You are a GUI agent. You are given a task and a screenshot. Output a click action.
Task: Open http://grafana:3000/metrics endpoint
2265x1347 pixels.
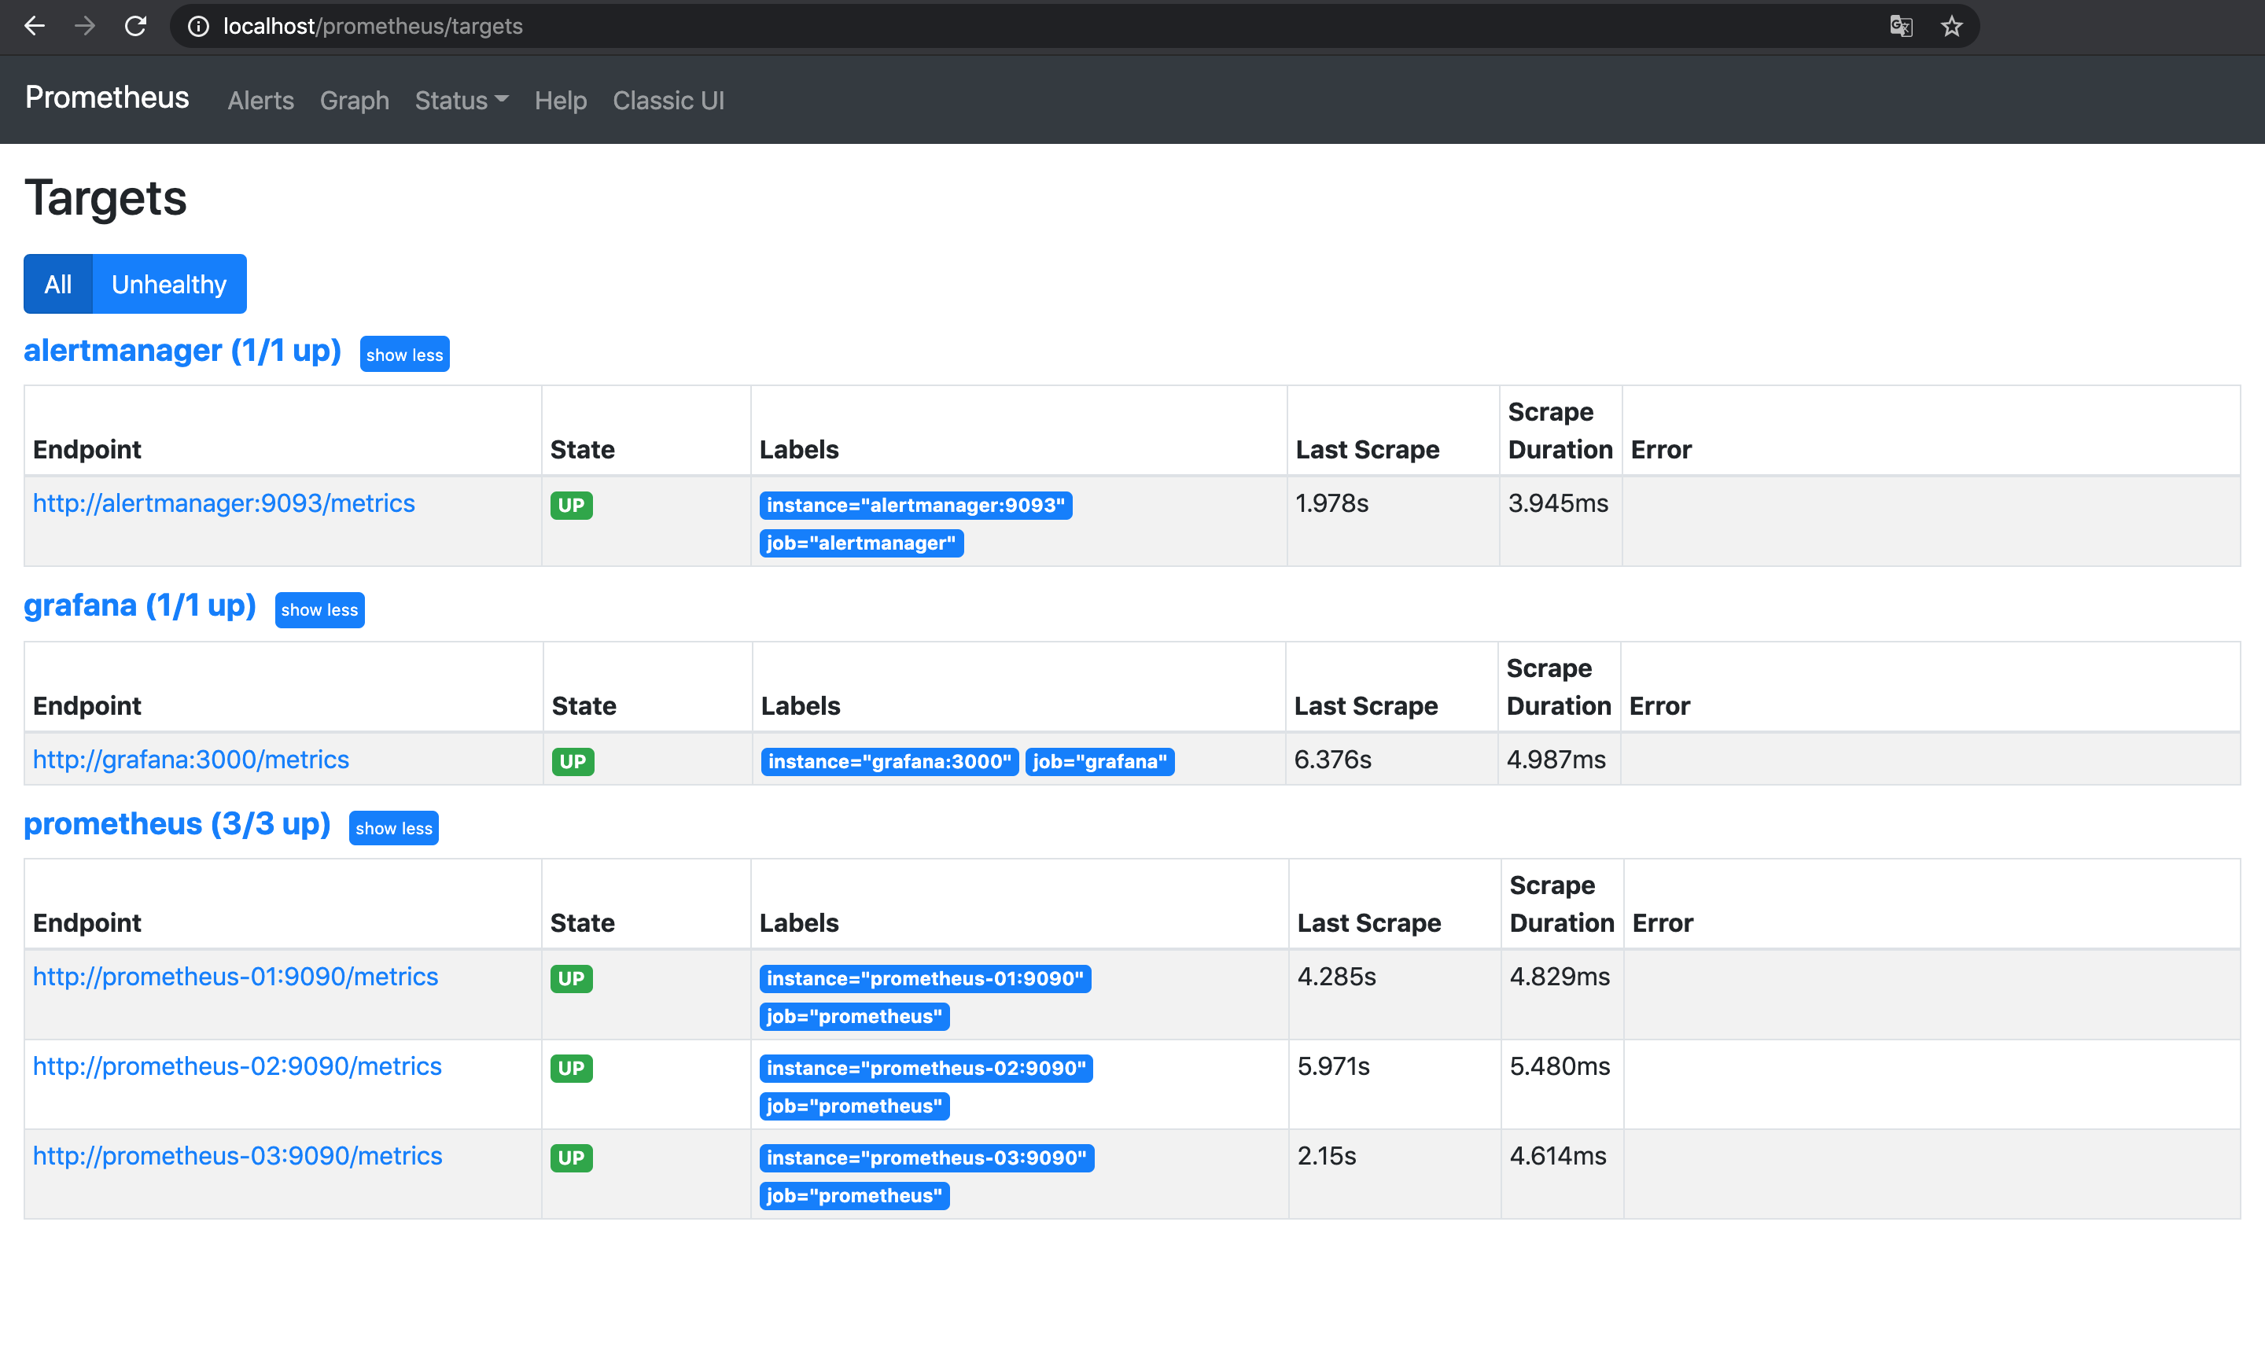pyautogui.click(x=190, y=760)
